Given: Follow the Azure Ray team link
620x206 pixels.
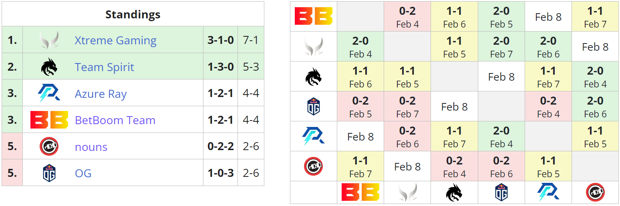Looking at the screenshot, I should tap(101, 94).
